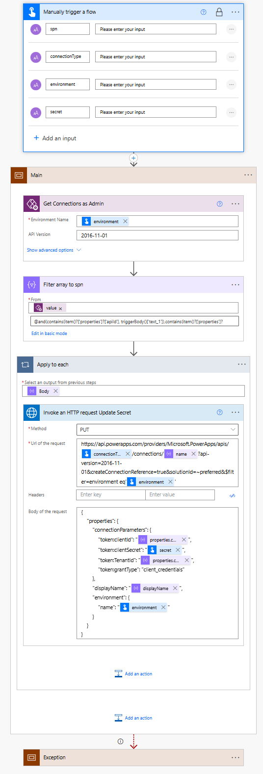Viewport: 263px width, 774px height.
Task: Click the connectionType value placeholder field
Action: (156, 57)
